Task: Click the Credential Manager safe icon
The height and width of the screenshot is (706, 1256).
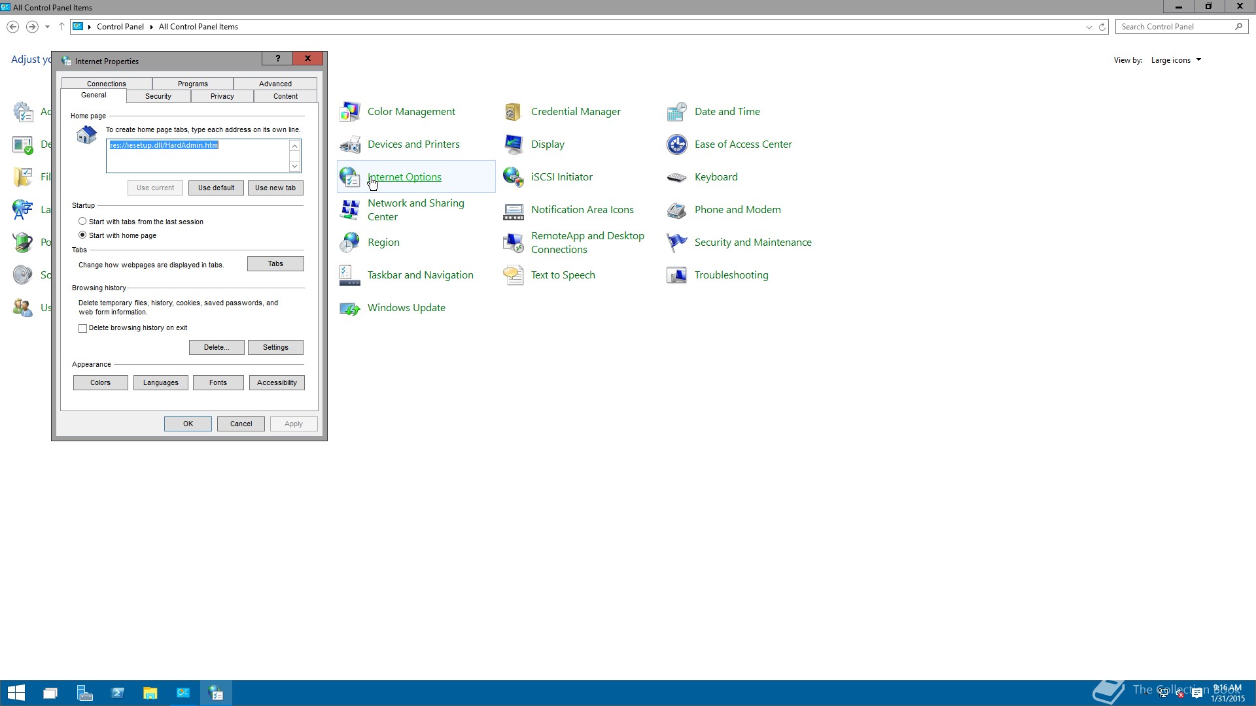Action: (x=514, y=112)
